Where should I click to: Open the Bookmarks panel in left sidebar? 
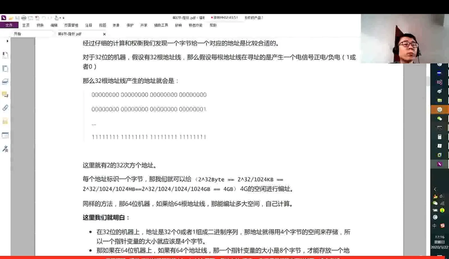coord(5,55)
